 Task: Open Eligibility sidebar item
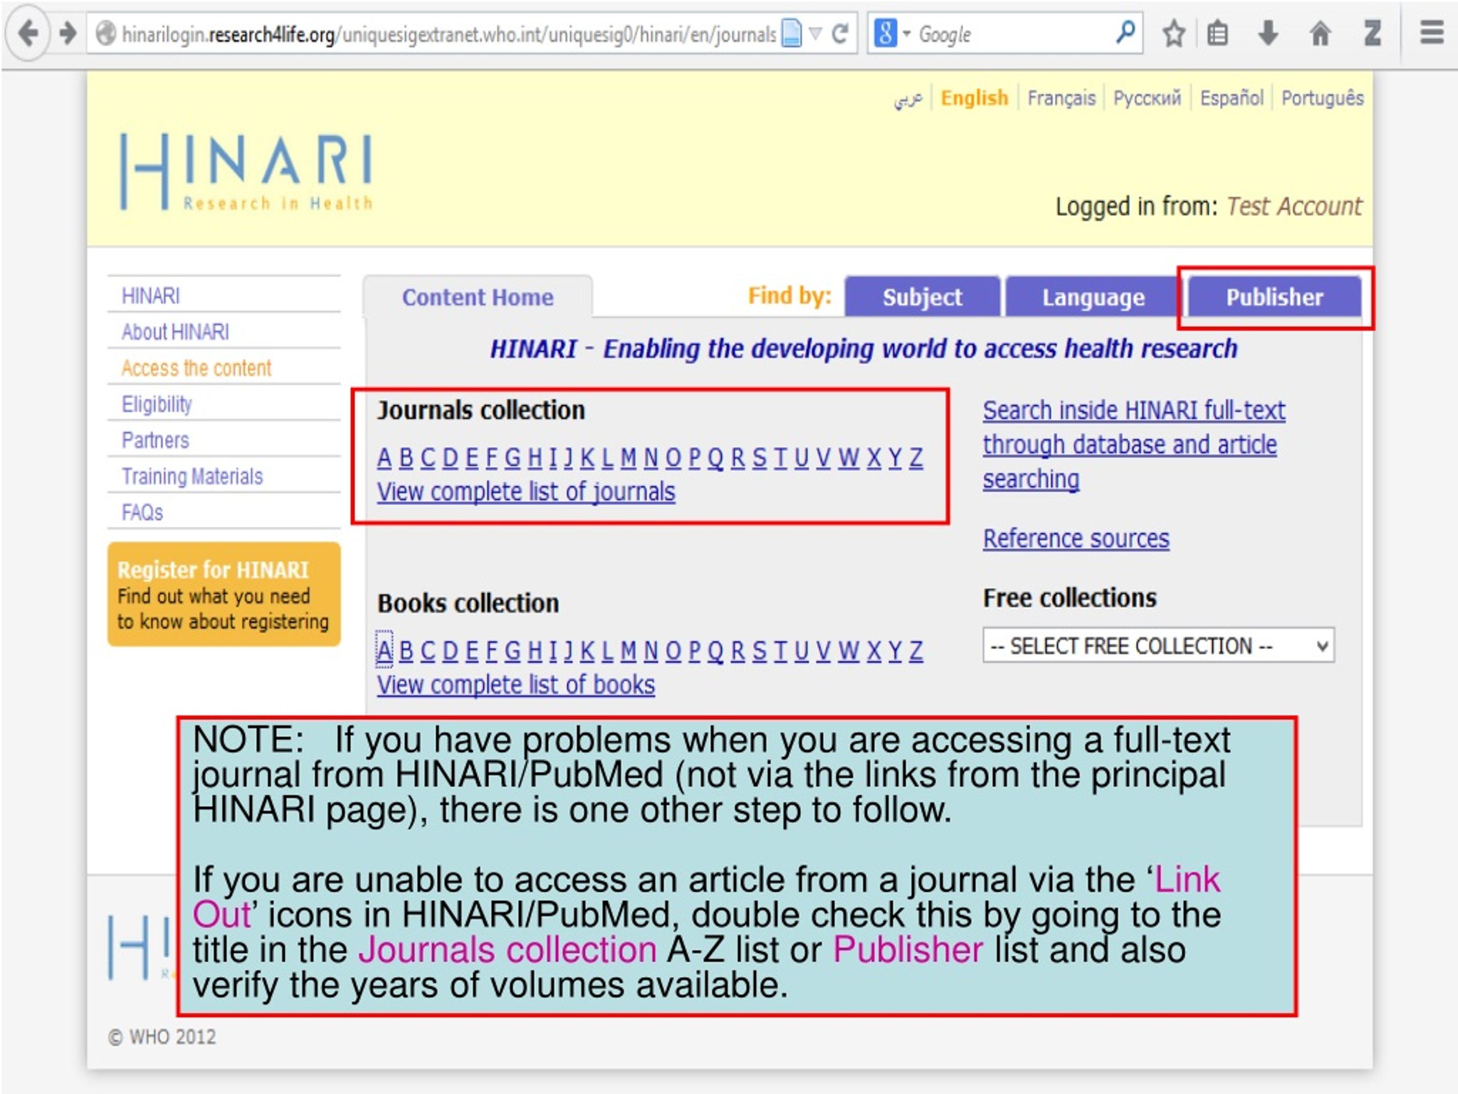156,404
